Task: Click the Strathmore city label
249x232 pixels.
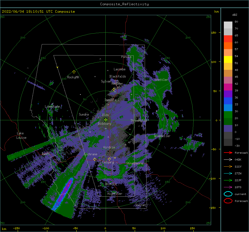Action: pos(134,163)
